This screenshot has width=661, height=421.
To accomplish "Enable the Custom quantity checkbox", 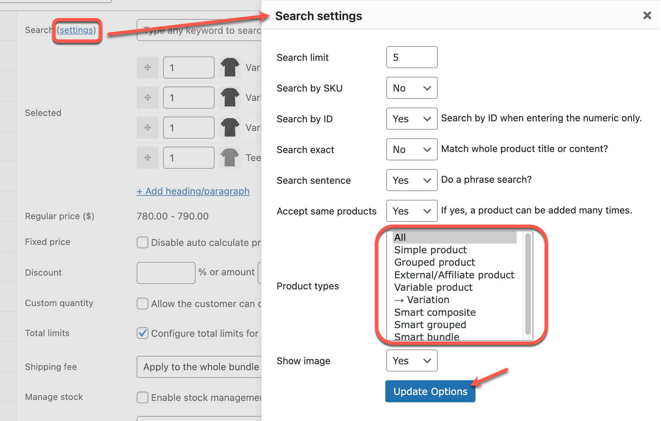I will click(143, 303).
